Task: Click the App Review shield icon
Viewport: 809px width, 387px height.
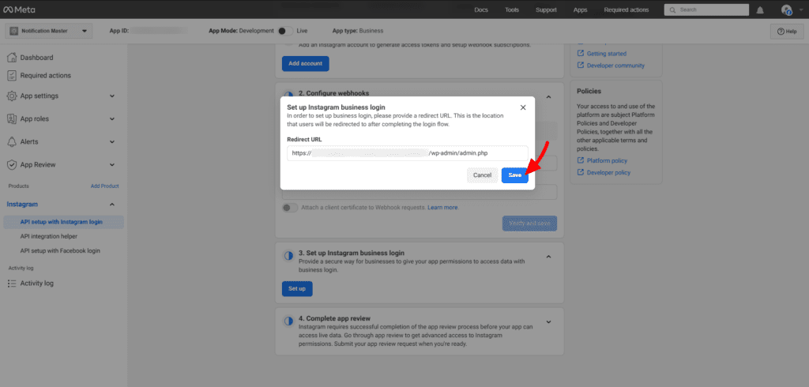Action: [12, 164]
